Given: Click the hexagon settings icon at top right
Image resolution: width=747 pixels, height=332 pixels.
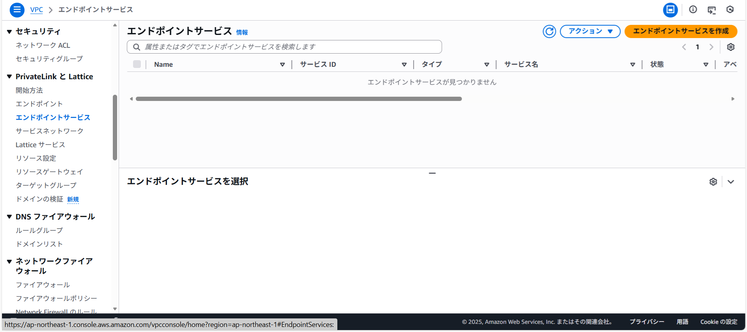Looking at the screenshot, I should [730, 10].
